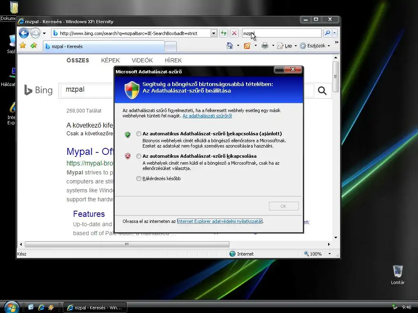Expand the address bar dropdown arrow
Viewport: 418px width, 313px height.
click(213, 33)
